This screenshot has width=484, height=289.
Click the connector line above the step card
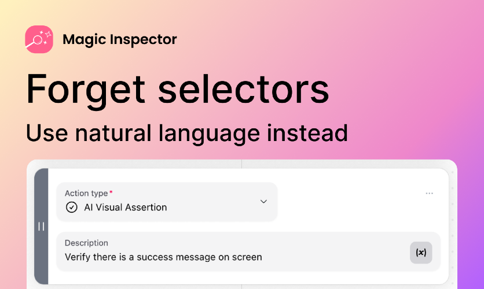[x=241, y=164]
